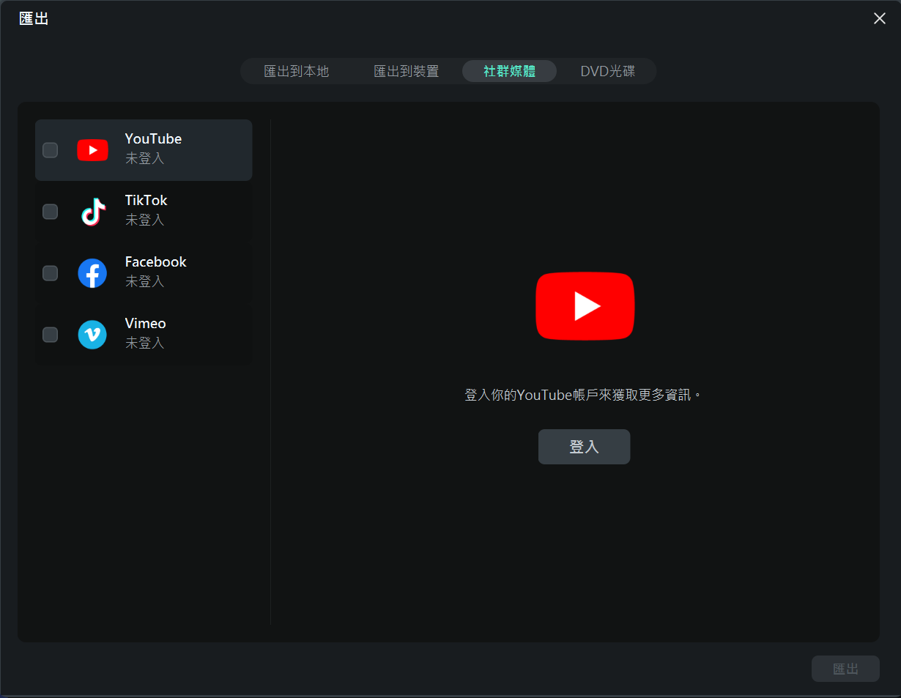Toggle the Vimeo checkbox

coord(50,335)
